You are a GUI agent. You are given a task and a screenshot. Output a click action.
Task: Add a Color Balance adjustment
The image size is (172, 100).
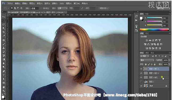click(148, 44)
